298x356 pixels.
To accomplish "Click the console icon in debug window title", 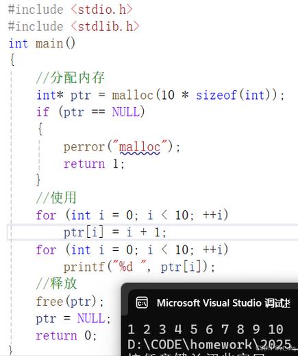I will (x=142, y=302).
